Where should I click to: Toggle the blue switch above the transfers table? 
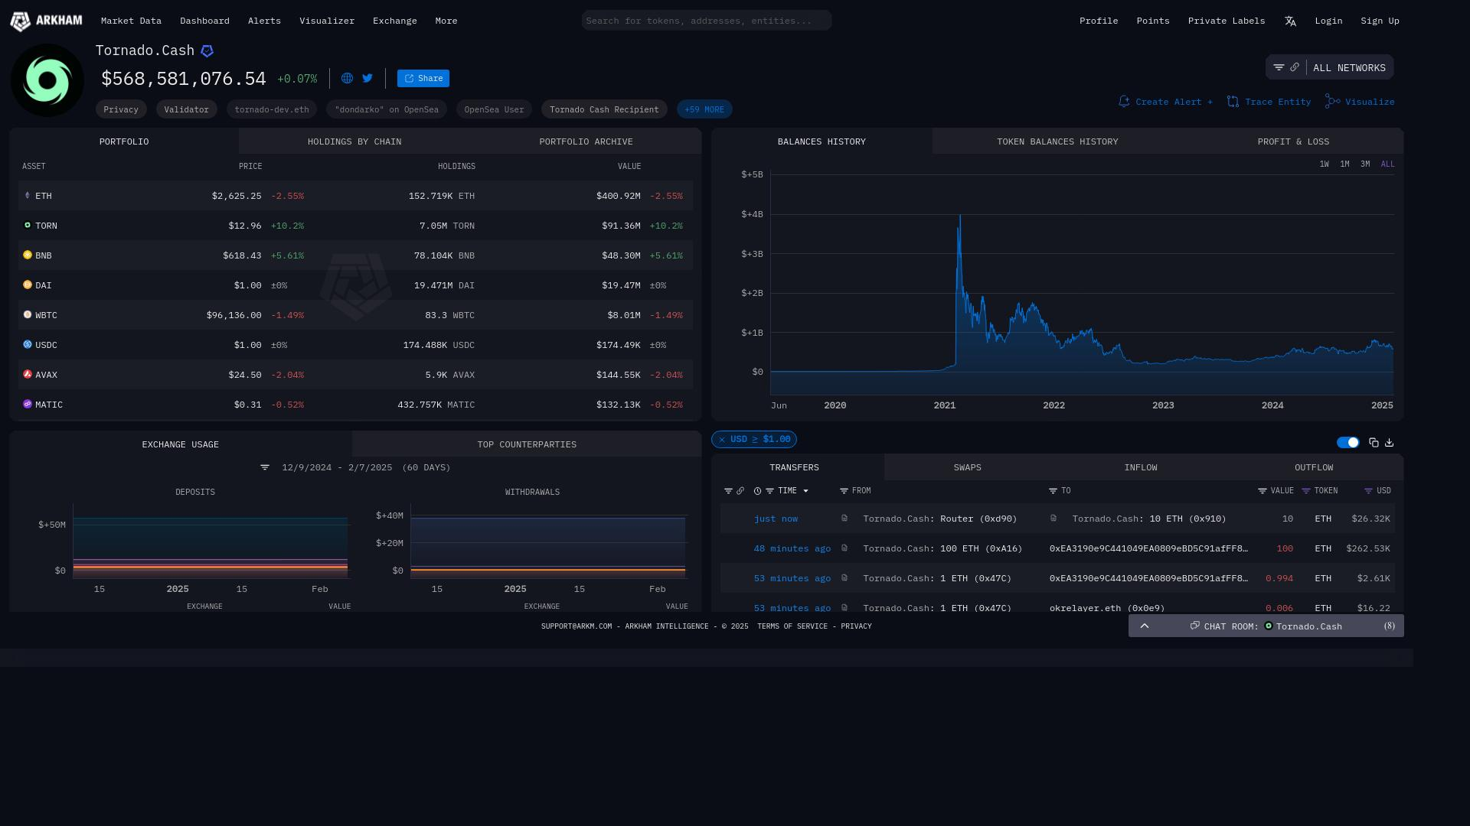coord(1348,443)
